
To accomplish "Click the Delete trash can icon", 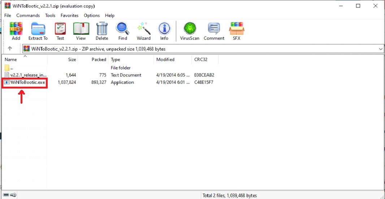I will (102, 29).
